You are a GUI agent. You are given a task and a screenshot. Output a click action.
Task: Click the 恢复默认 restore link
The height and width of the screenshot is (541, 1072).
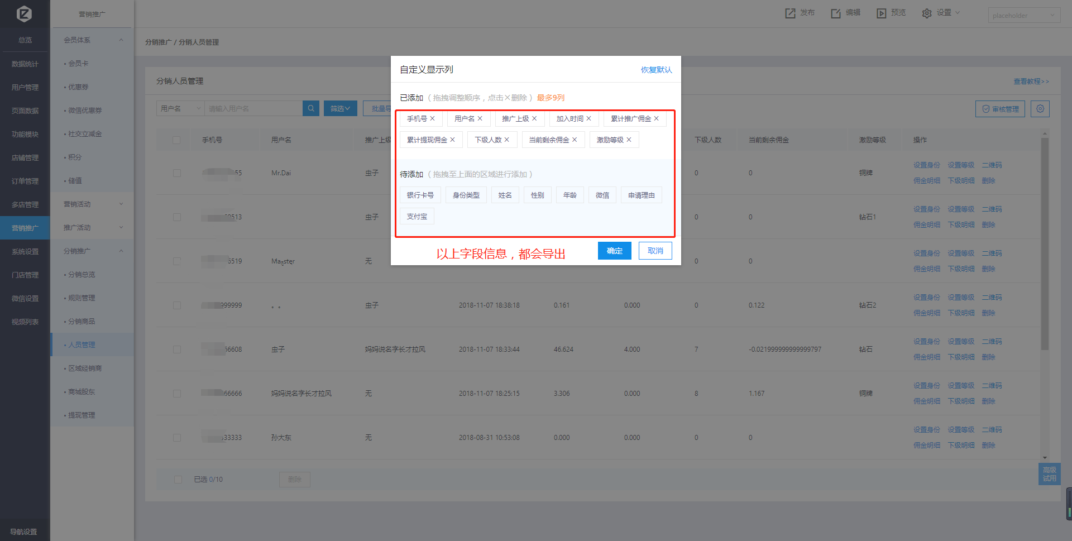click(656, 70)
